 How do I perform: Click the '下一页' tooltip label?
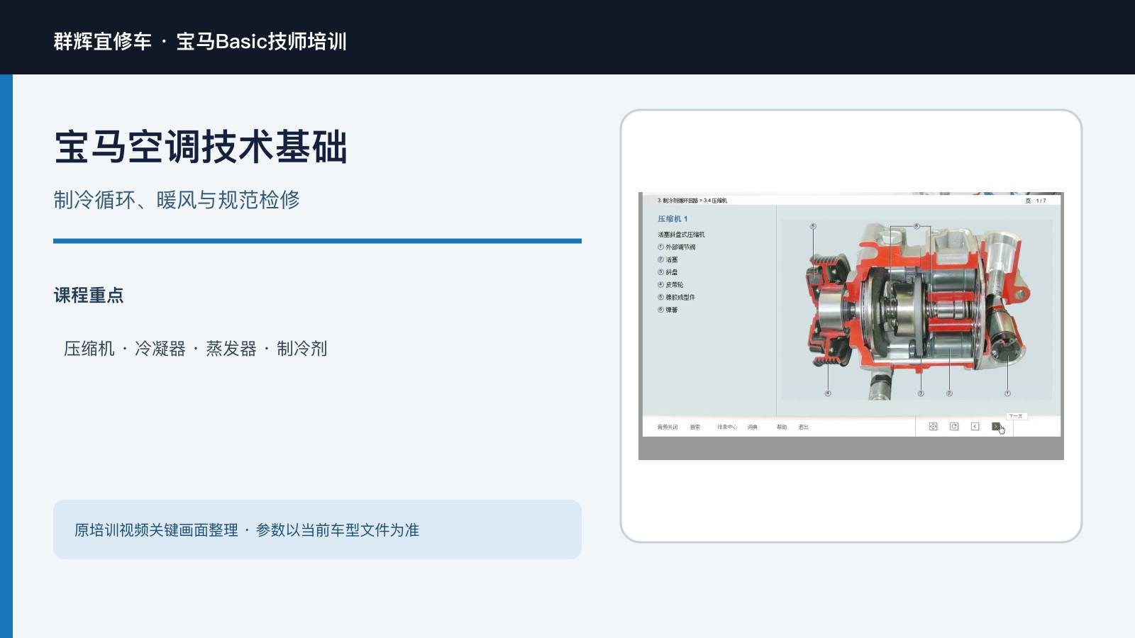pos(1016,416)
